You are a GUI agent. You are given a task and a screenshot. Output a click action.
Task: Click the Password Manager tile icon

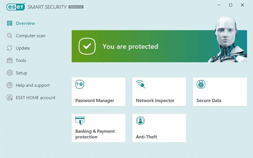point(79,84)
